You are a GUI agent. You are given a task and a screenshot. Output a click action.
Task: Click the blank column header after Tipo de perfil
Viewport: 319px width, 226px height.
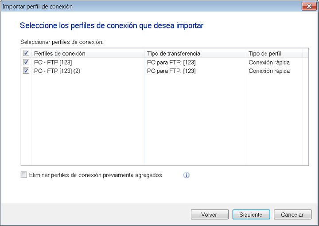coord(307,53)
